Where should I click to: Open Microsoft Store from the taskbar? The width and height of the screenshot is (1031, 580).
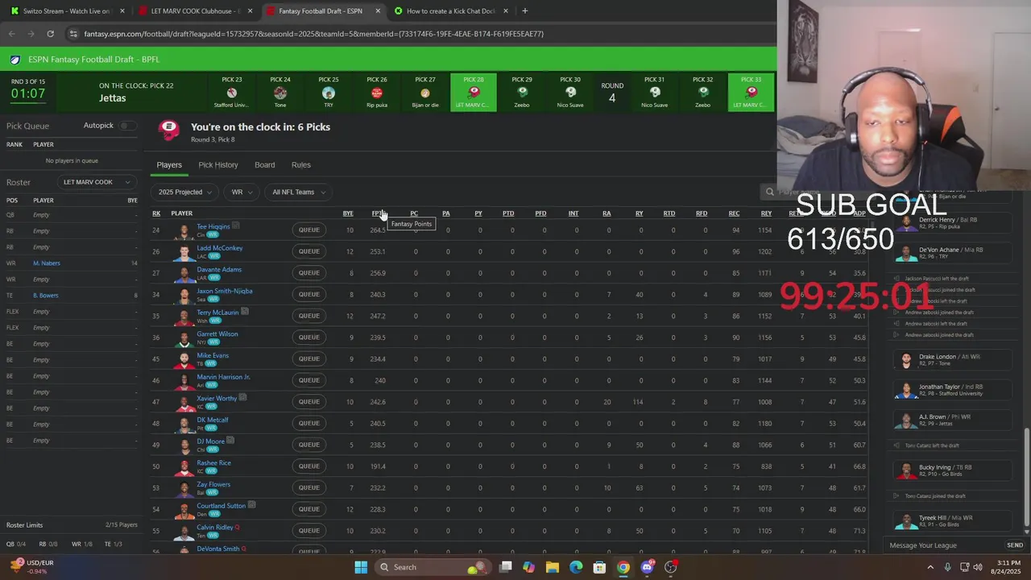click(600, 567)
